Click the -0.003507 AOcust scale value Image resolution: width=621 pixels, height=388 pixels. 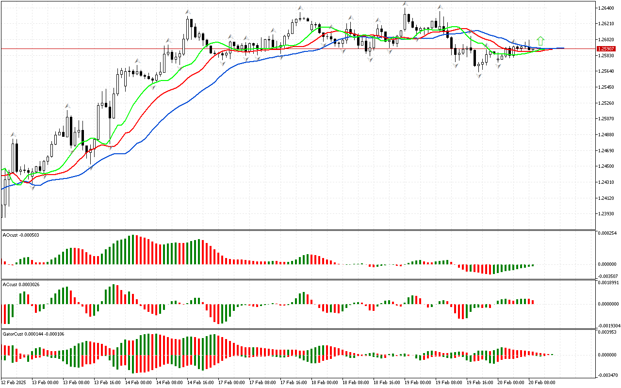coord(607,276)
